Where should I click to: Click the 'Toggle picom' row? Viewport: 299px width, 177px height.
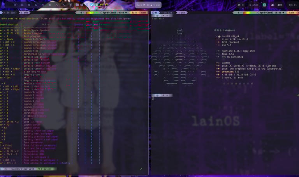coord(32,74)
